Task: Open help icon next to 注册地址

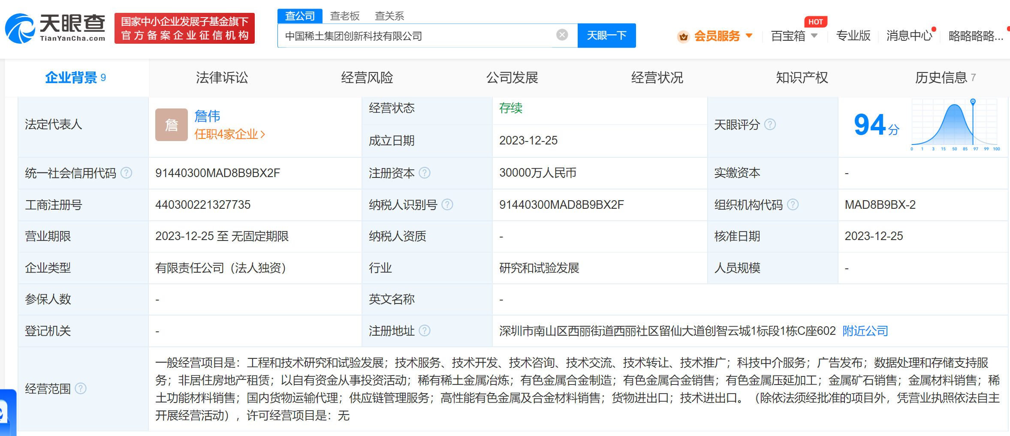Action: coord(425,331)
